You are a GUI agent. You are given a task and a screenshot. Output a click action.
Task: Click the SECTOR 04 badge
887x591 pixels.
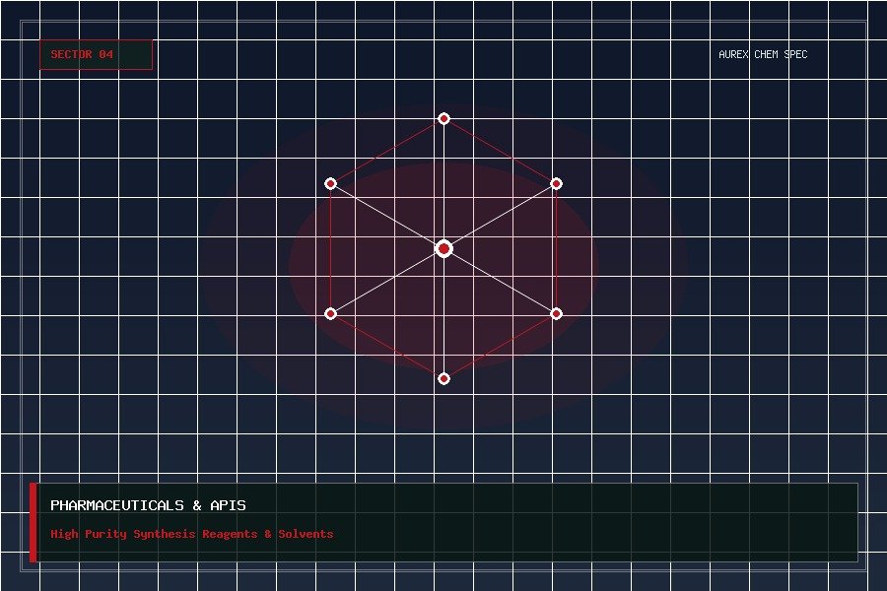tap(96, 55)
